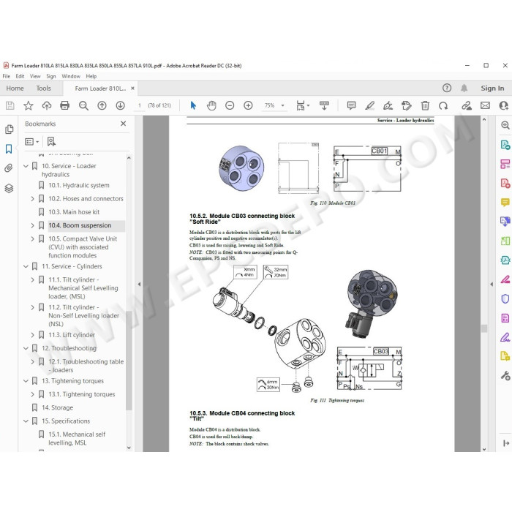Expand 10.2. Hoses and connectors
This screenshot has width=512, height=512.
(32, 198)
